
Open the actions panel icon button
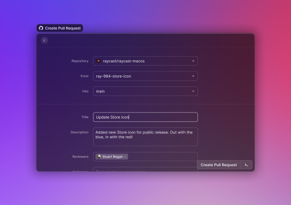point(246,165)
